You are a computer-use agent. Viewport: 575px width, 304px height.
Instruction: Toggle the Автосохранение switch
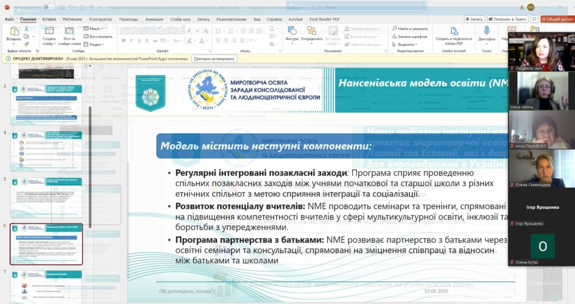(49, 7)
